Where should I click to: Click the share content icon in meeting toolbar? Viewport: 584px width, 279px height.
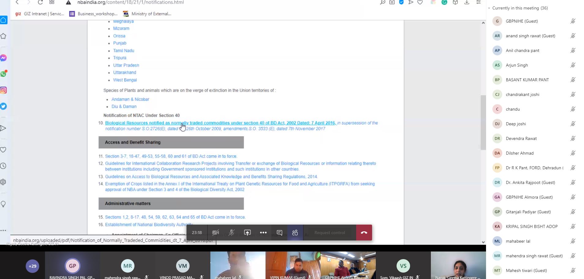(x=247, y=233)
